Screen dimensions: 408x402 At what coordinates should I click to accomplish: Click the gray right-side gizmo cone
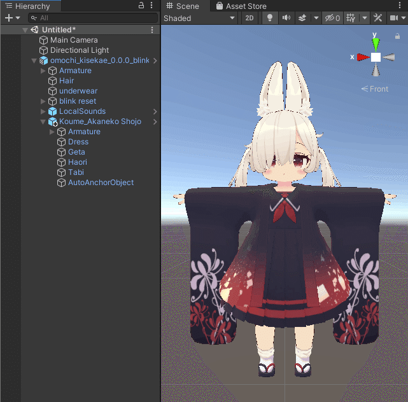point(388,57)
